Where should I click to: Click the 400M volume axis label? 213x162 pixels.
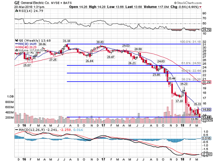(x=10, y=112)
